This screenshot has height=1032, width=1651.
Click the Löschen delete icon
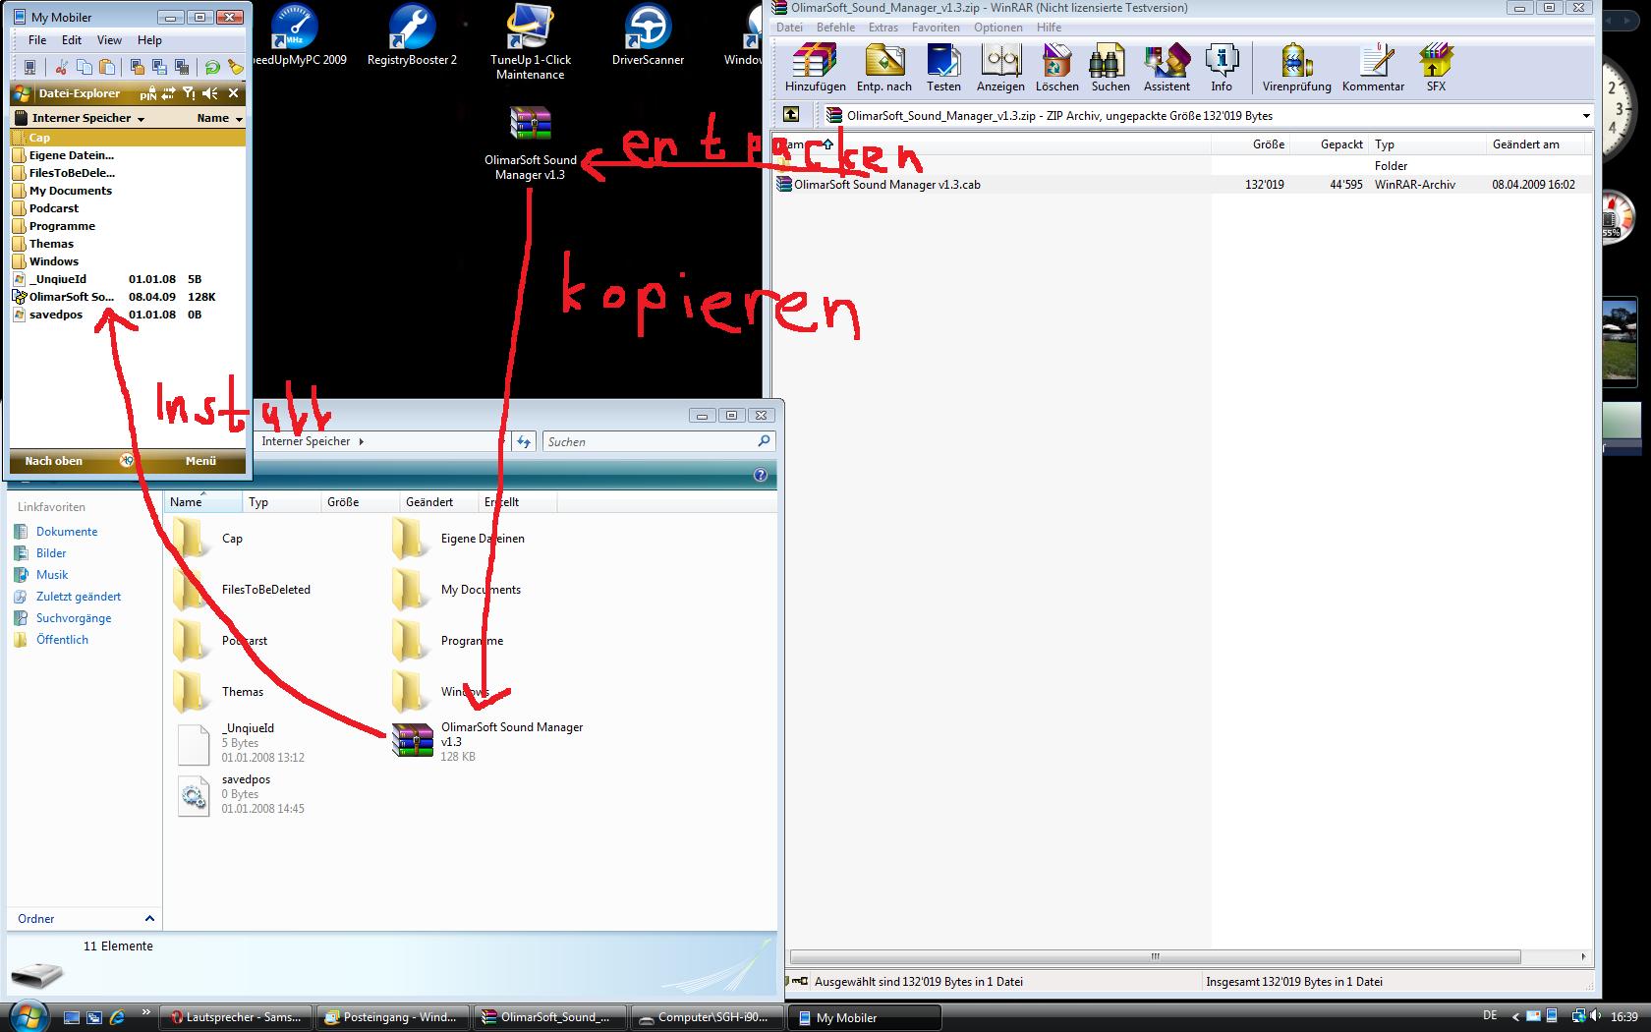pos(1056,68)
